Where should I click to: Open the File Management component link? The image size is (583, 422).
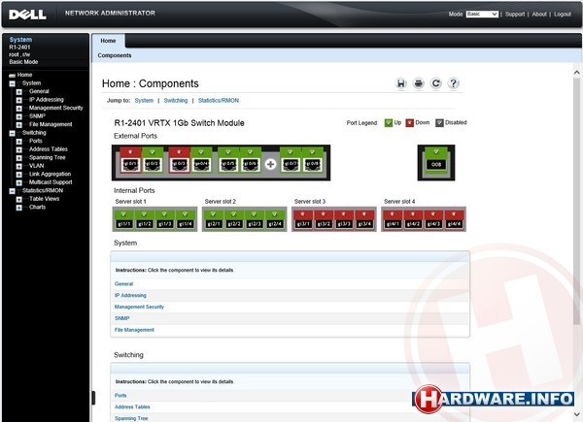click(x=134, y=330)
